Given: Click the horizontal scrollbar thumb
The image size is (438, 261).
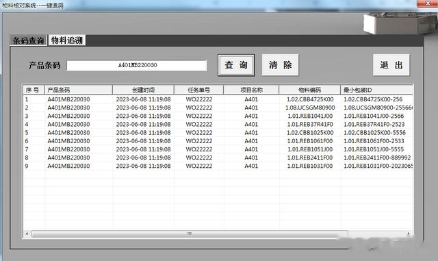Looking at the screenshot, I should coord(190,234).
